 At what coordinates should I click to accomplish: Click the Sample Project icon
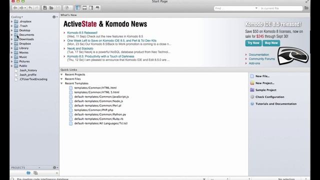pyautogui.click(x=252, y=90)
